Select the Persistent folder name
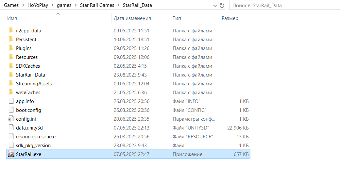This screenshot has height=192, width=340. point(26,40)
